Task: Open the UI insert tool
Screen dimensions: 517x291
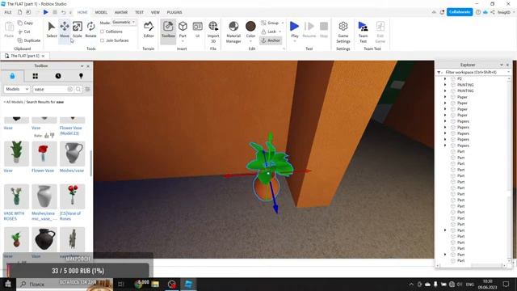Action: coord(197,29)
